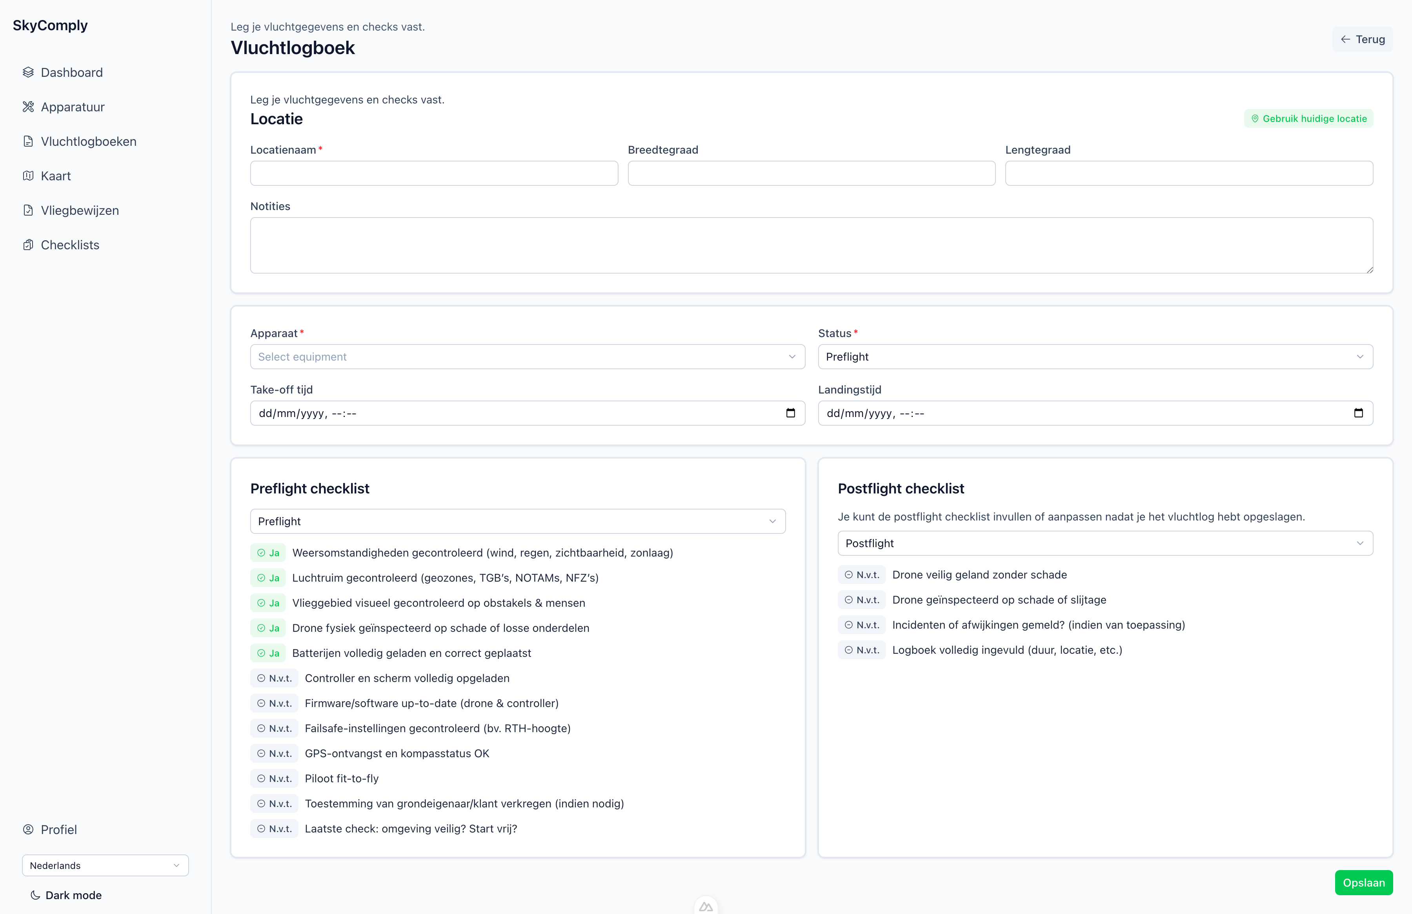Toggle N.v.t. status for Piloot fit-to-fly

click(274, 778)
